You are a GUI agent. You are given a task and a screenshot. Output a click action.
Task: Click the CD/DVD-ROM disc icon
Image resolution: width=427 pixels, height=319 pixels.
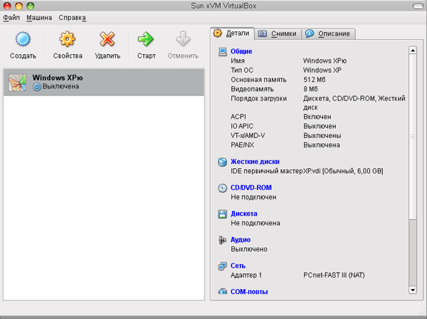[223, 188]
